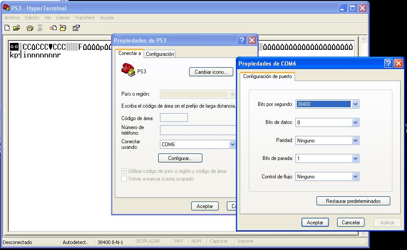Click the Disconnect toolbar icon
Image resolution: width=407 pixels, height=250 pixels.
pyautogui.click(x=40, y=28)
